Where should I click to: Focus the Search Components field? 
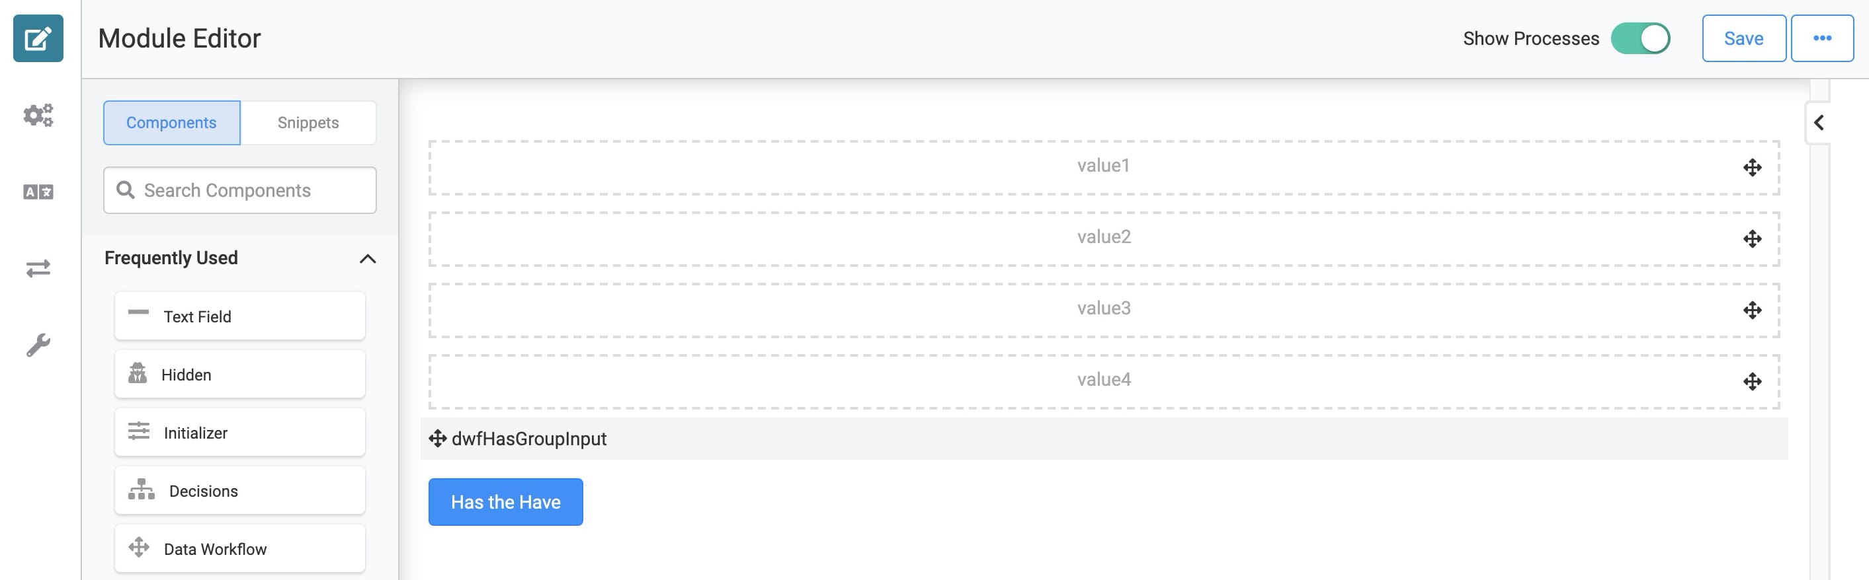coord(239,191)
